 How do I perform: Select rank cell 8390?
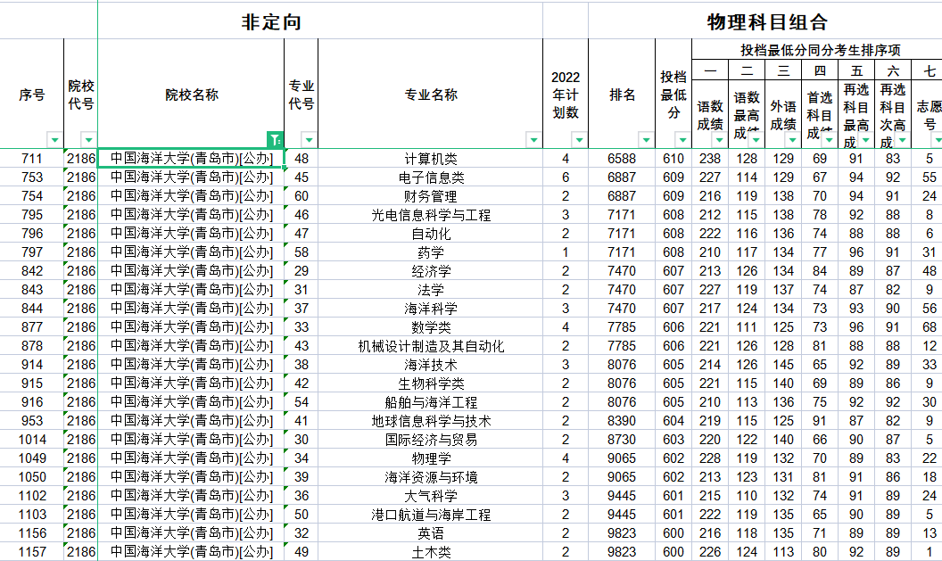tap(622, 420)
